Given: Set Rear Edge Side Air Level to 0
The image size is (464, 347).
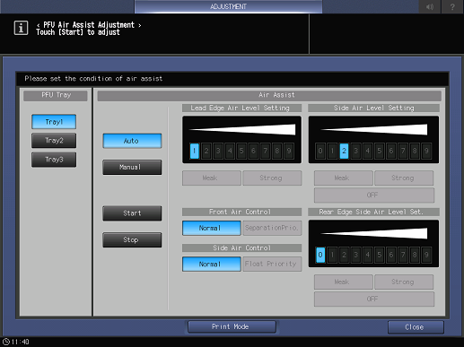Looking at the screenshot, I should tap(320, 255).
